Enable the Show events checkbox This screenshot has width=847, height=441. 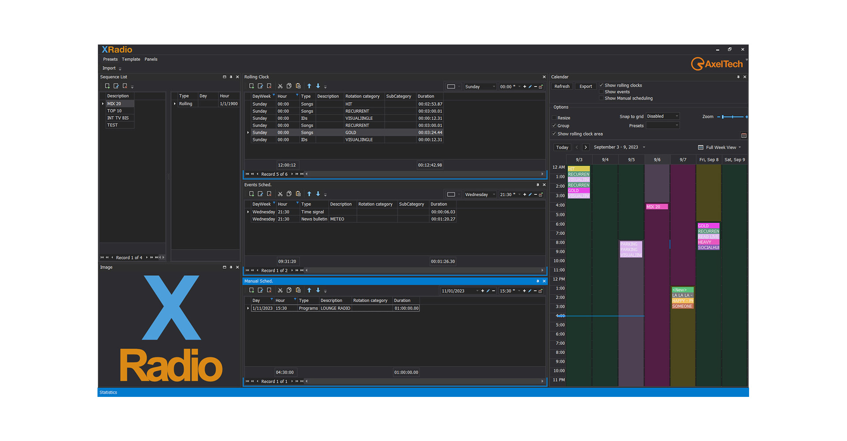tap(601, 92)
